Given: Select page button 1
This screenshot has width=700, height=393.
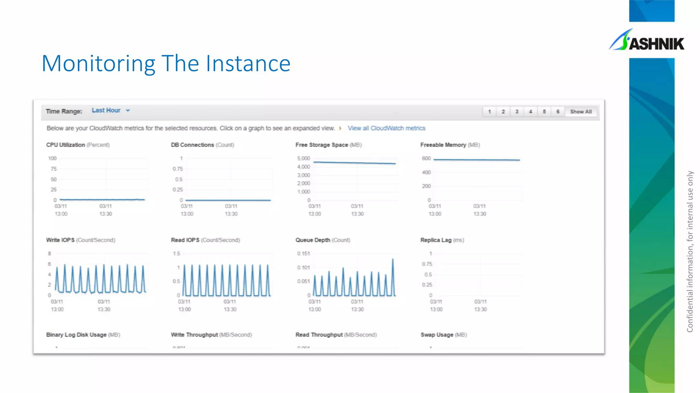Looking at the screenshot, I should click(x=489, y=112).
